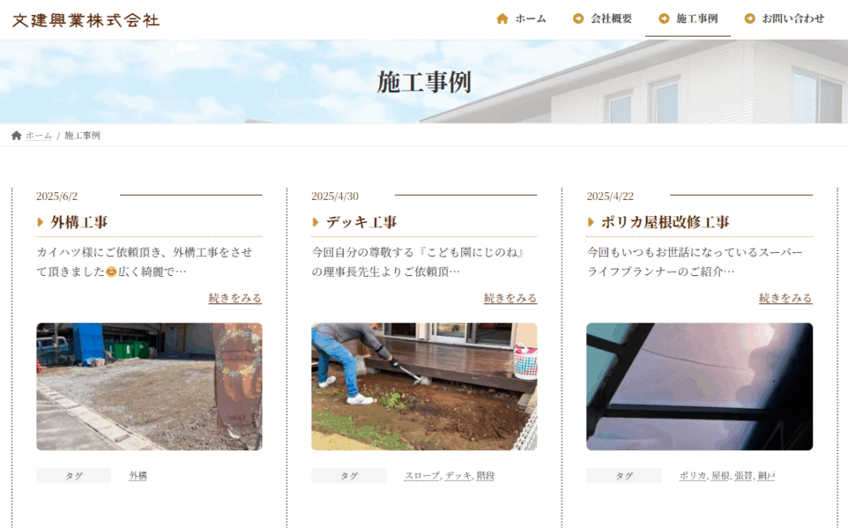Go to the お問い合わせ page
The image size is (848, 528).
[x=793, y=19]
